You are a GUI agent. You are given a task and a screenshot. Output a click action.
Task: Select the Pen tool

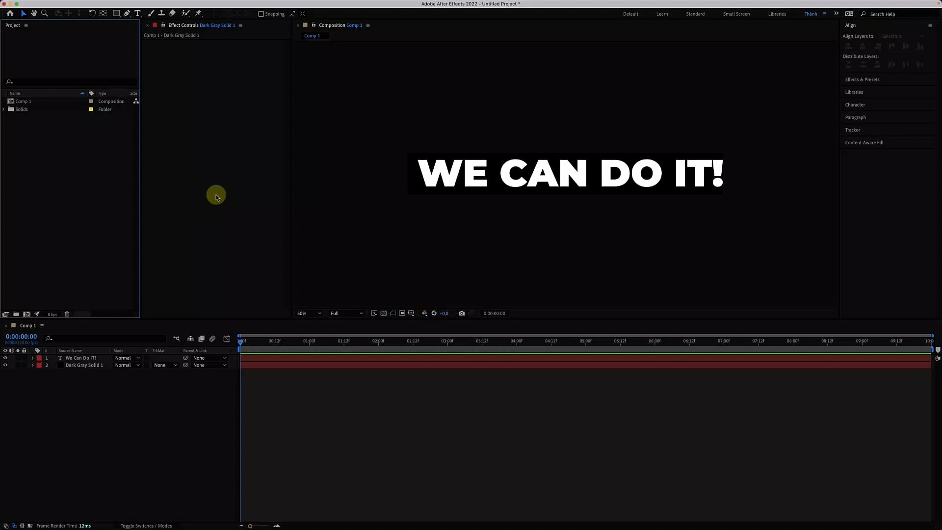[127, 13]
